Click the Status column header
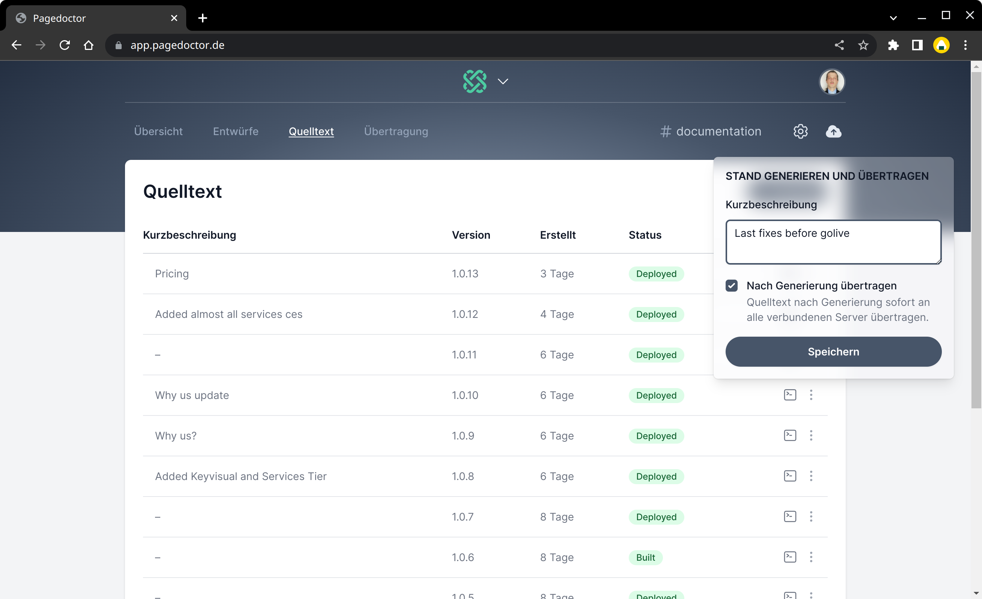The image size is (982, 599). (x=645, y=235)
